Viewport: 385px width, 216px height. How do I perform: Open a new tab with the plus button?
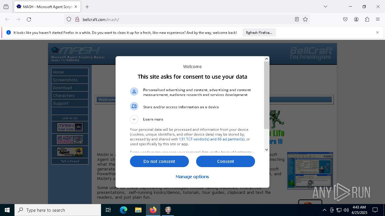(87, 7)
